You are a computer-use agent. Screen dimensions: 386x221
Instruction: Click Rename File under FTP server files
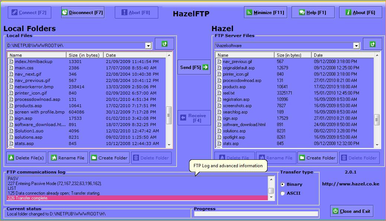point(276,158)
